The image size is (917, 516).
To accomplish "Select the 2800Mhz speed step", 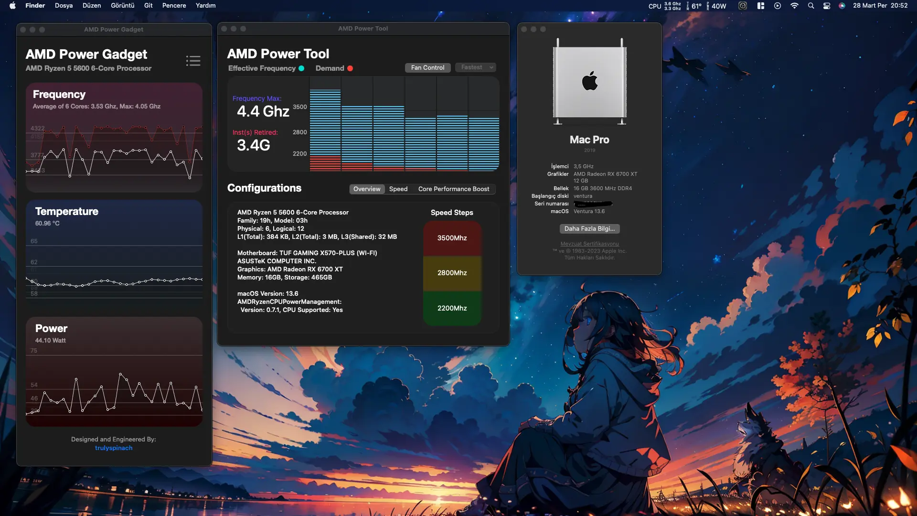I will tap(452, 273).
